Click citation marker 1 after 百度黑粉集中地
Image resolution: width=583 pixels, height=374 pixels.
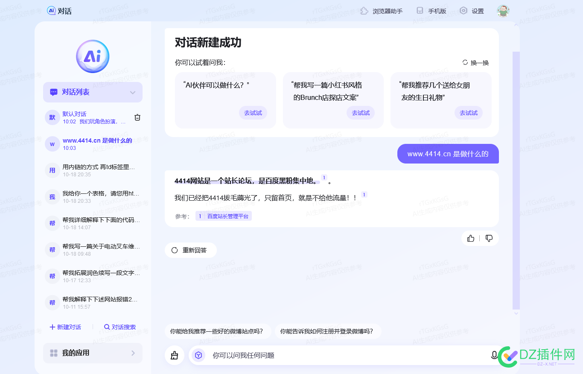pos(324,178)
